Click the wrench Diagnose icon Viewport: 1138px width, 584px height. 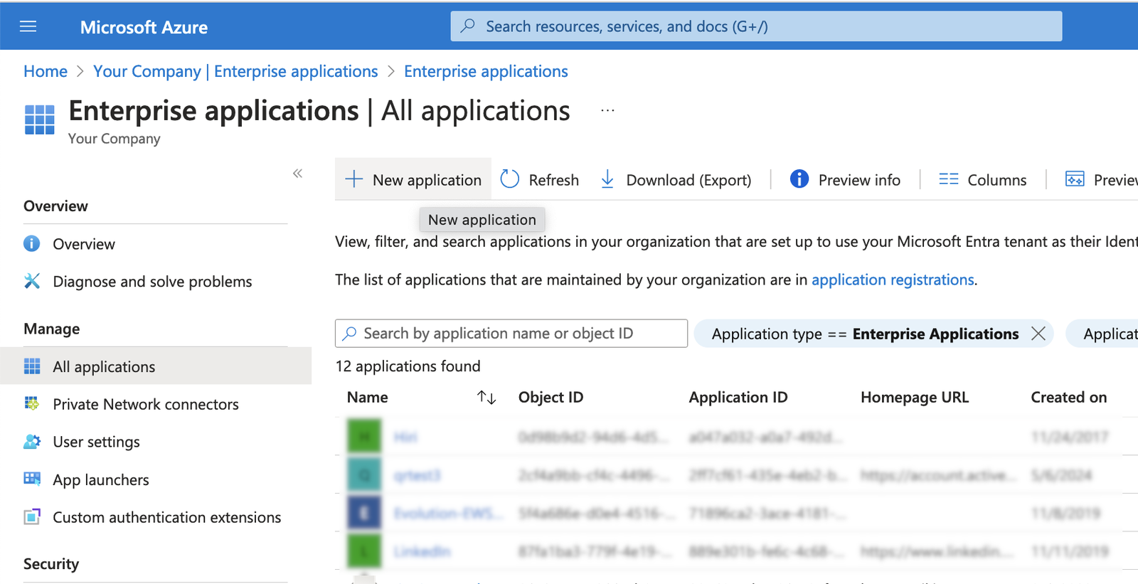click(32, 281)
